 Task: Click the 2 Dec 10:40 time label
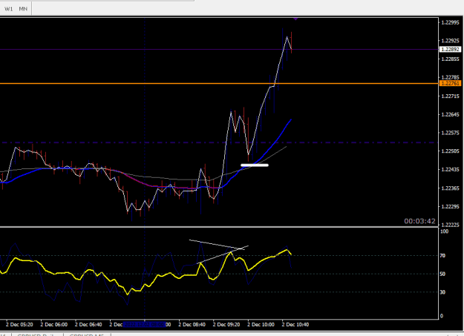295,324
